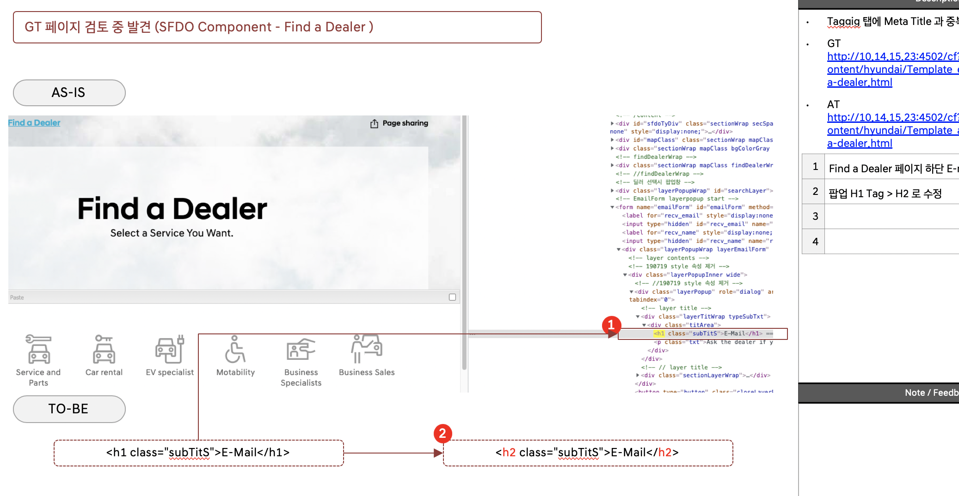Screen dimensions: 959x496
Task: Select the Business Sales icon
Action: pyautogui.click(x=367, y=350)
